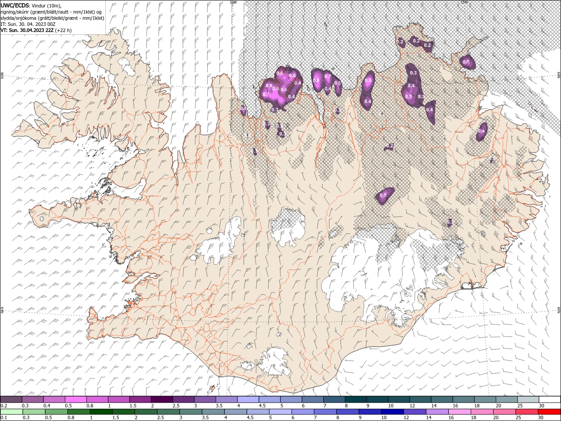This screenshot has width=561, height=421.
Task: Pick the upper-row legend swatch starting at 0.3
Action: (x=33, y=400)
